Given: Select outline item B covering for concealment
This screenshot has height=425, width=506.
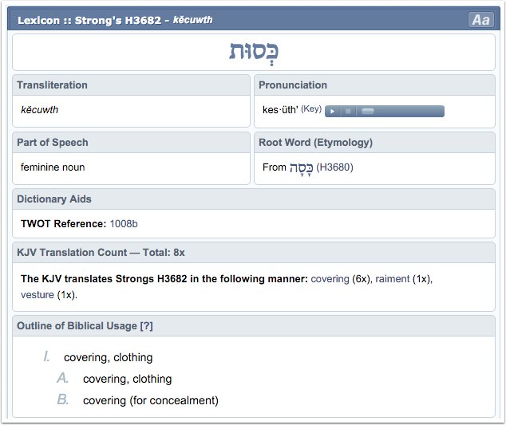Looking at the screenshot, I should tap(150, 400).
